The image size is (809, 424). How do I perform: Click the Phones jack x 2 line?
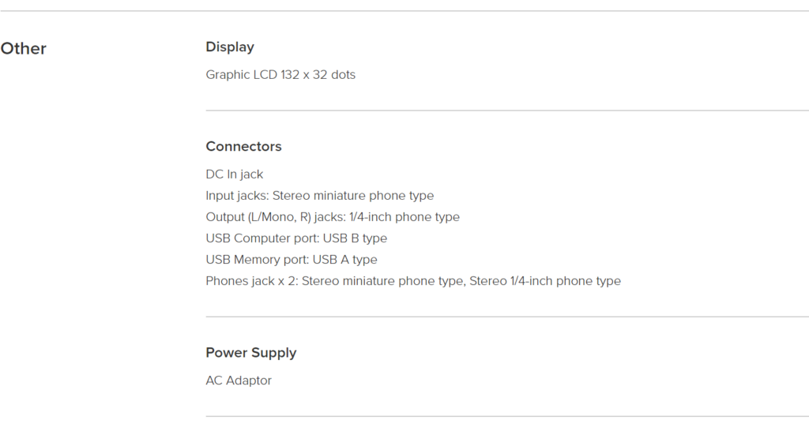[413, 281]
